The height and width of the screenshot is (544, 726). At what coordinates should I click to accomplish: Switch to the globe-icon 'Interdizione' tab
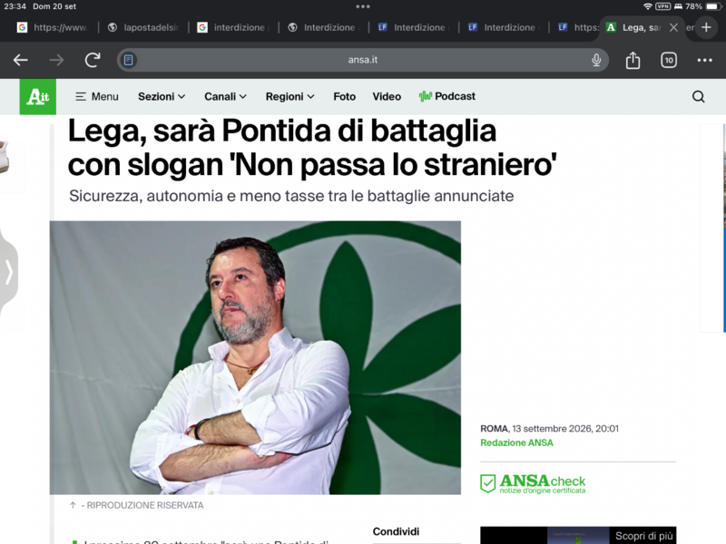tap(324, 28)
